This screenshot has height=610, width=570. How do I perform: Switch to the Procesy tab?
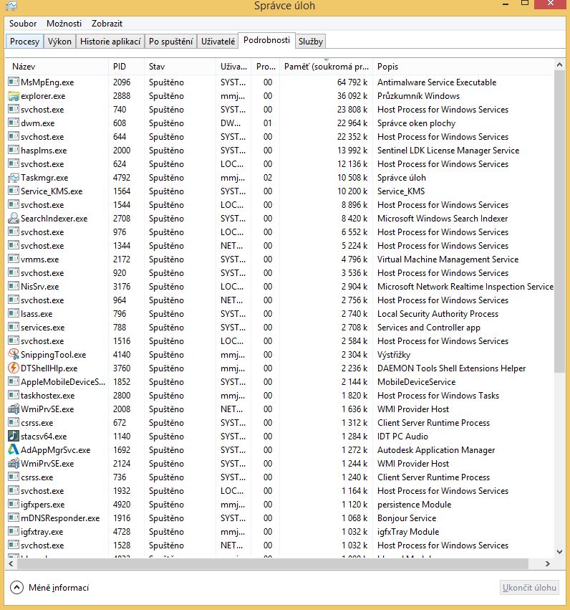(24, 42)
